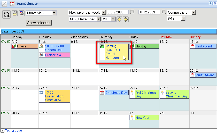Select the day cell 28.12.

[x=25, y=120]
